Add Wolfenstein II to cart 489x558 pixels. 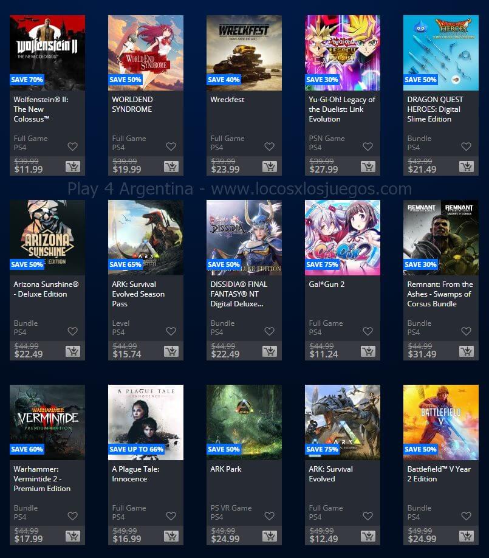tap(73, 166)
